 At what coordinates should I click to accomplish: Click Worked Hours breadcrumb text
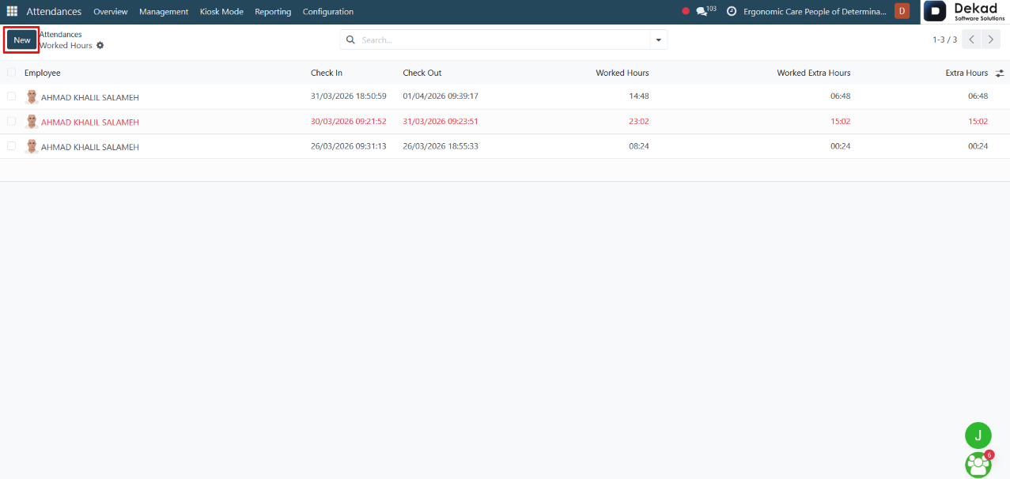(66, 46)
